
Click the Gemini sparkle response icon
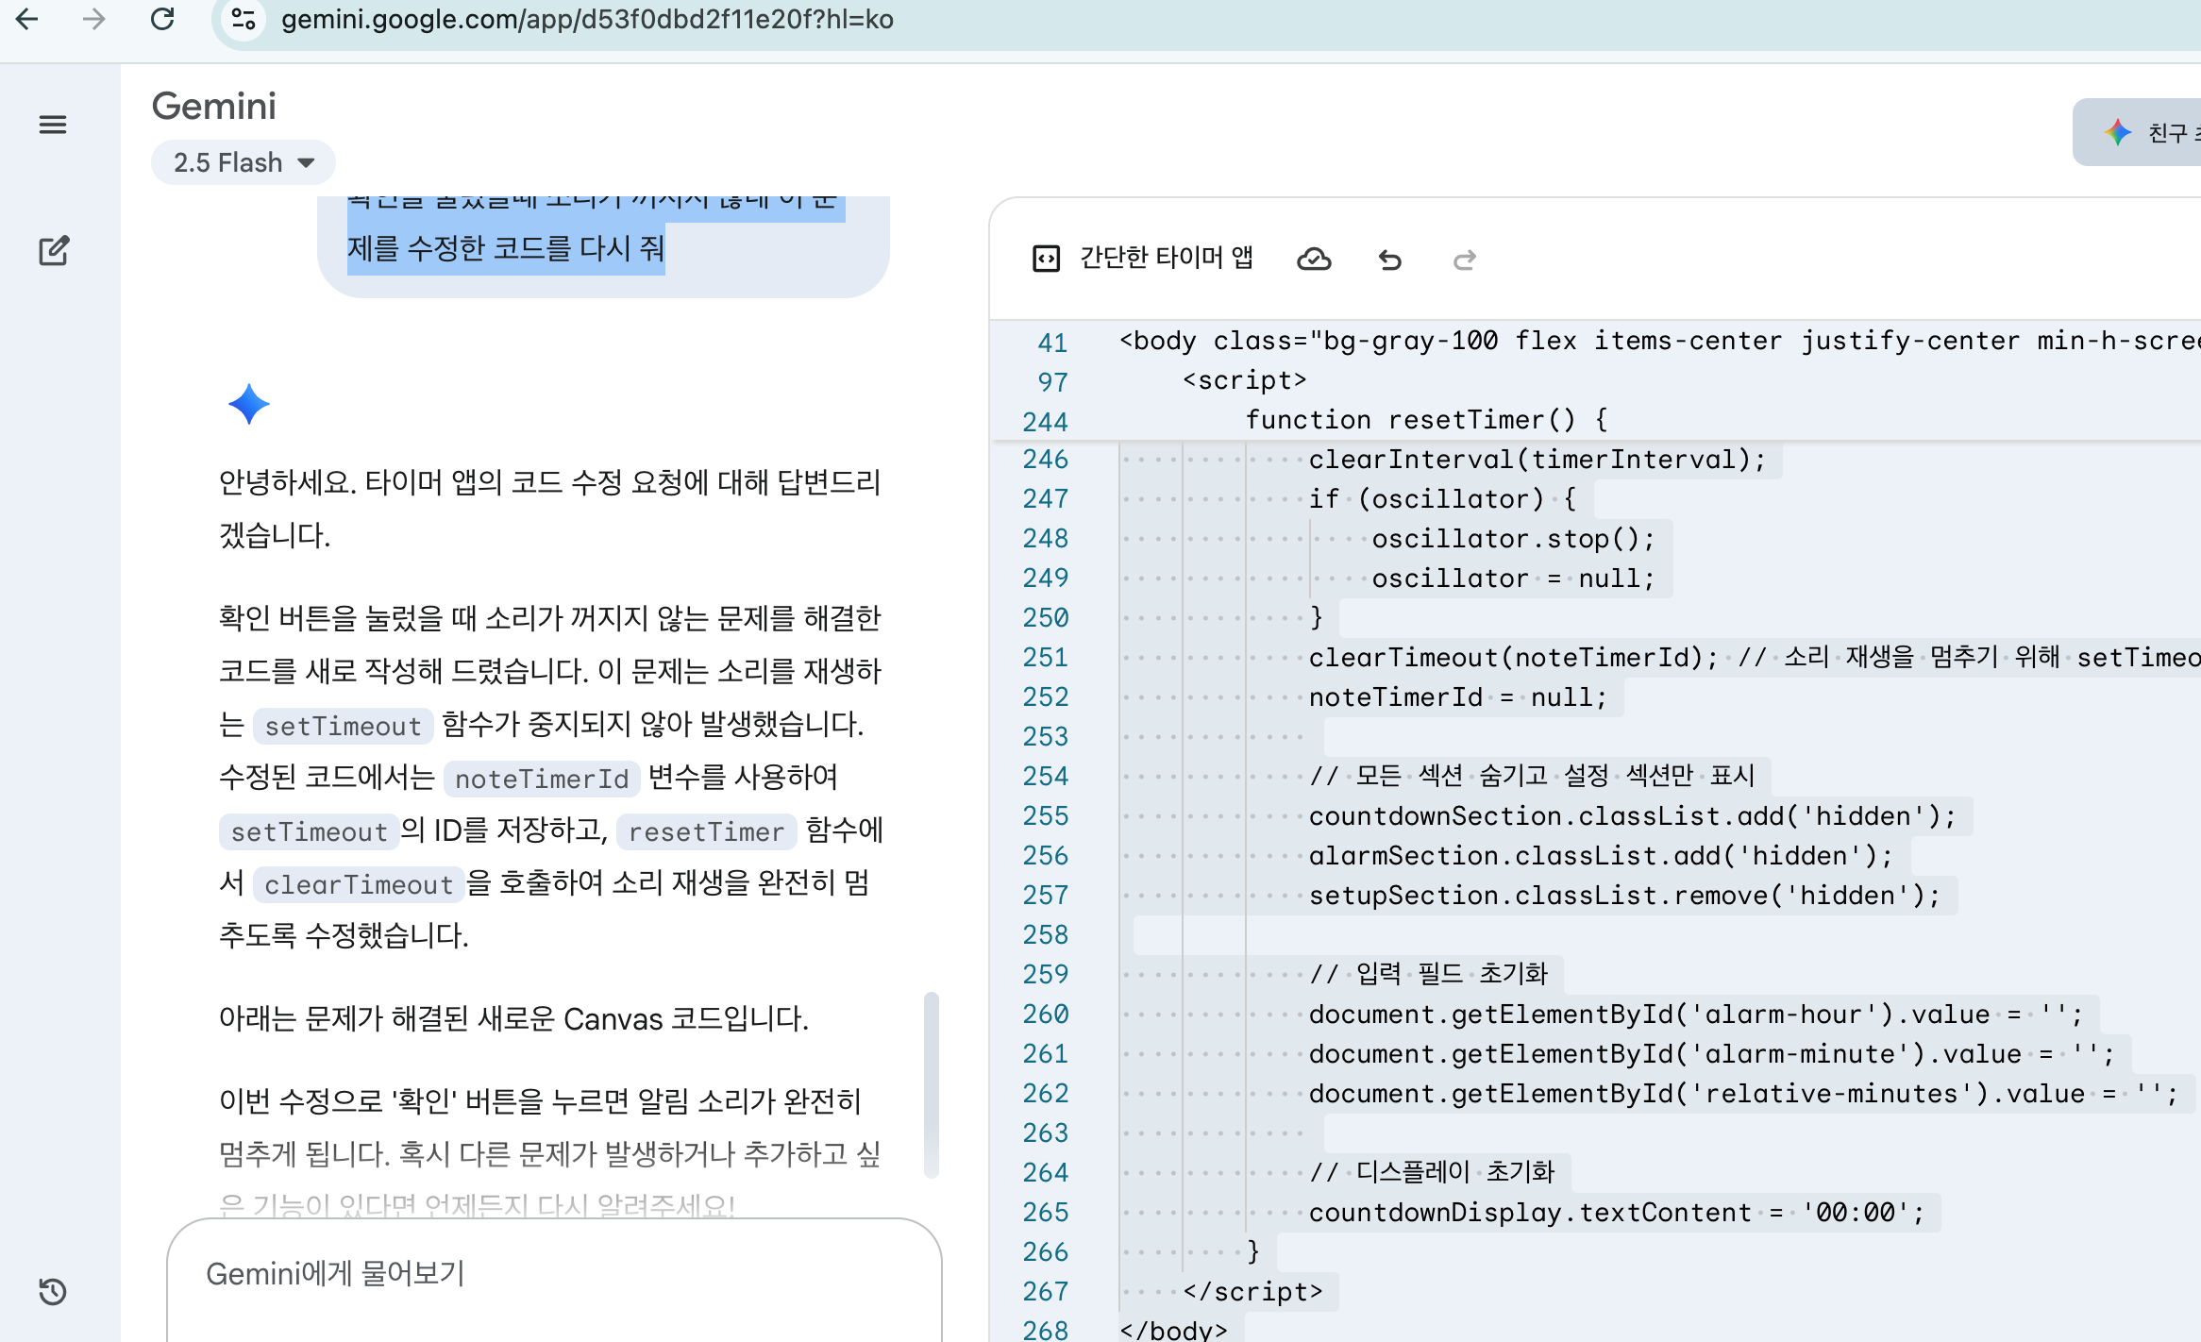pyautogui.click(x=249, y=404)
